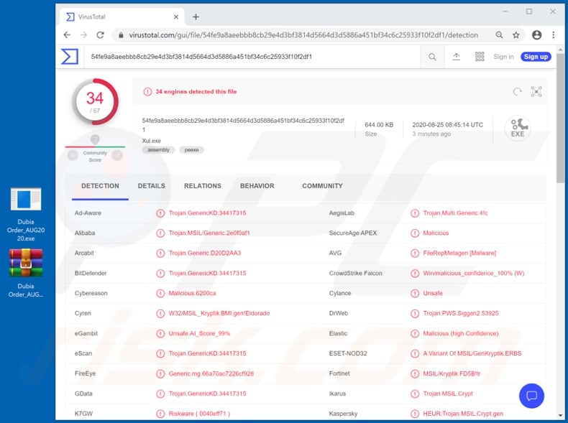Click Alibaba Trojan:MSIL/Generic result
Screen dimensions: 568x423
[209, 233]
